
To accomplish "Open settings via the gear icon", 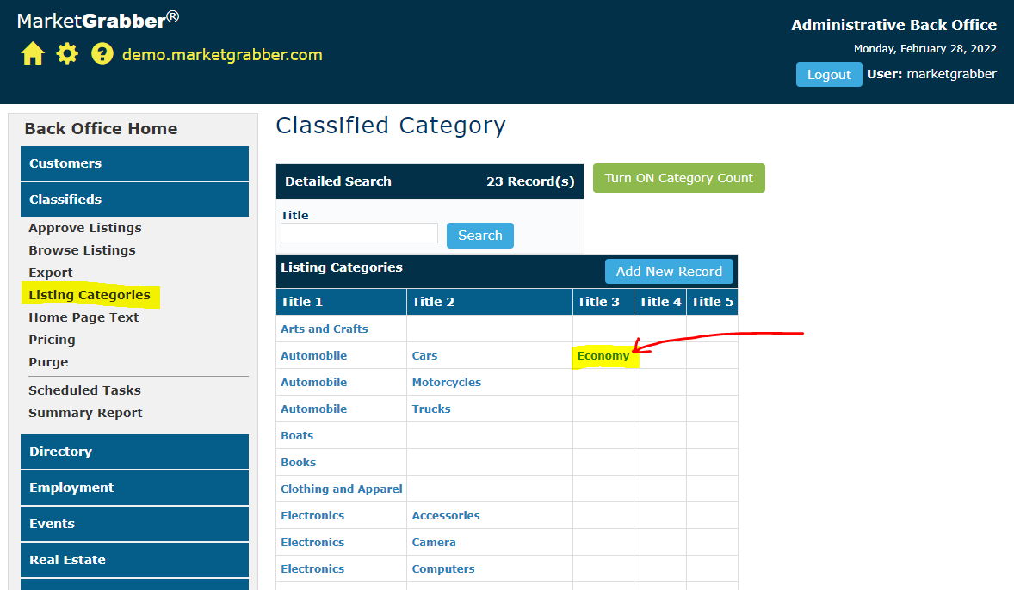I will tap(67, 54).
